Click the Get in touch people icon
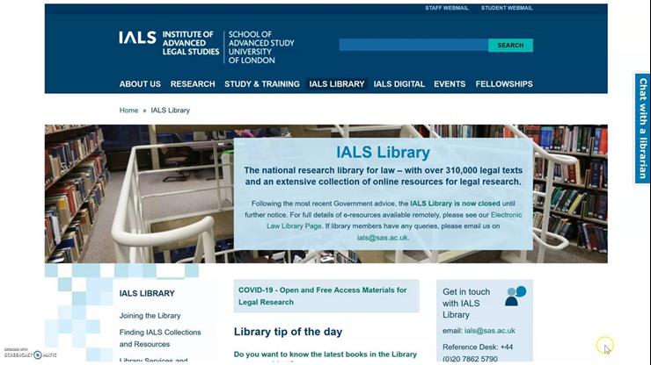Viewport: 651px width, 365px height. (516, 296)
